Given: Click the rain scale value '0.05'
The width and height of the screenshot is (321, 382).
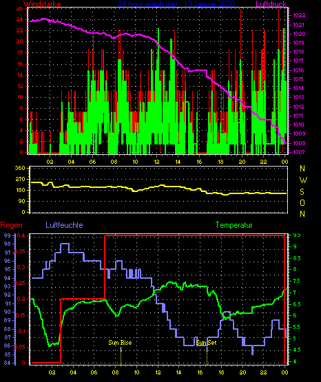Looking at the screenshot, I should [20, 347].
